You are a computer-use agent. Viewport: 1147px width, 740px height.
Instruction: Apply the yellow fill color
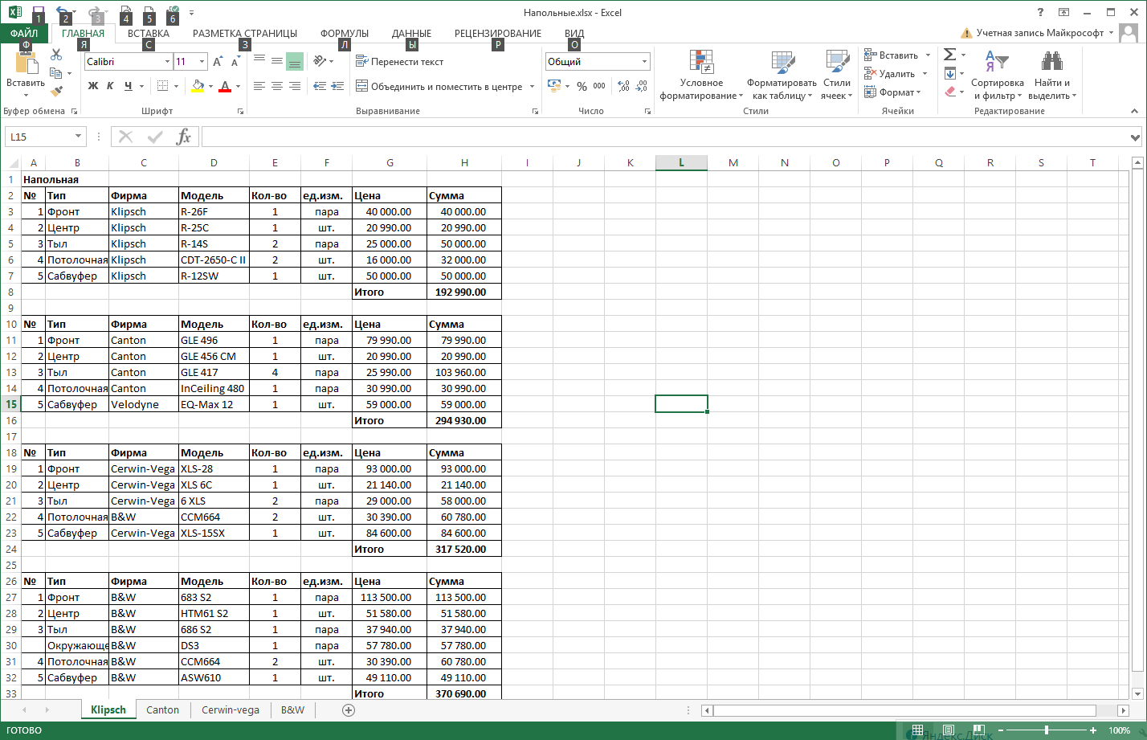[198, 86]
